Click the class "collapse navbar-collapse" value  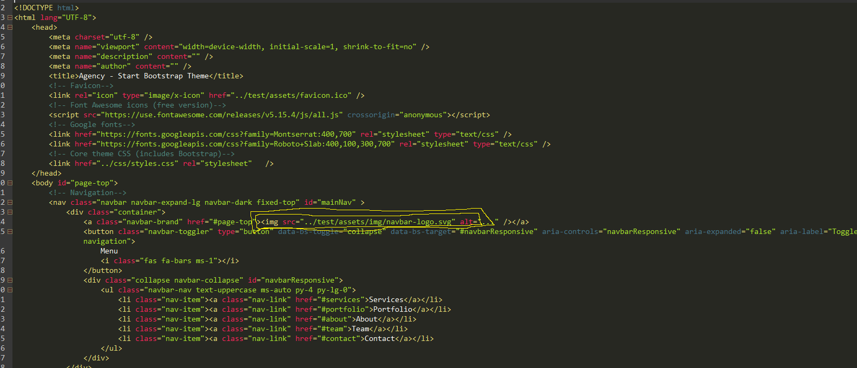click(x=187, y=280)
